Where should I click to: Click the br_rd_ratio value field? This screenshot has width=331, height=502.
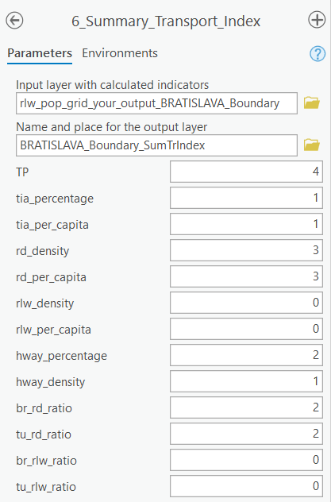pos(246,408)
